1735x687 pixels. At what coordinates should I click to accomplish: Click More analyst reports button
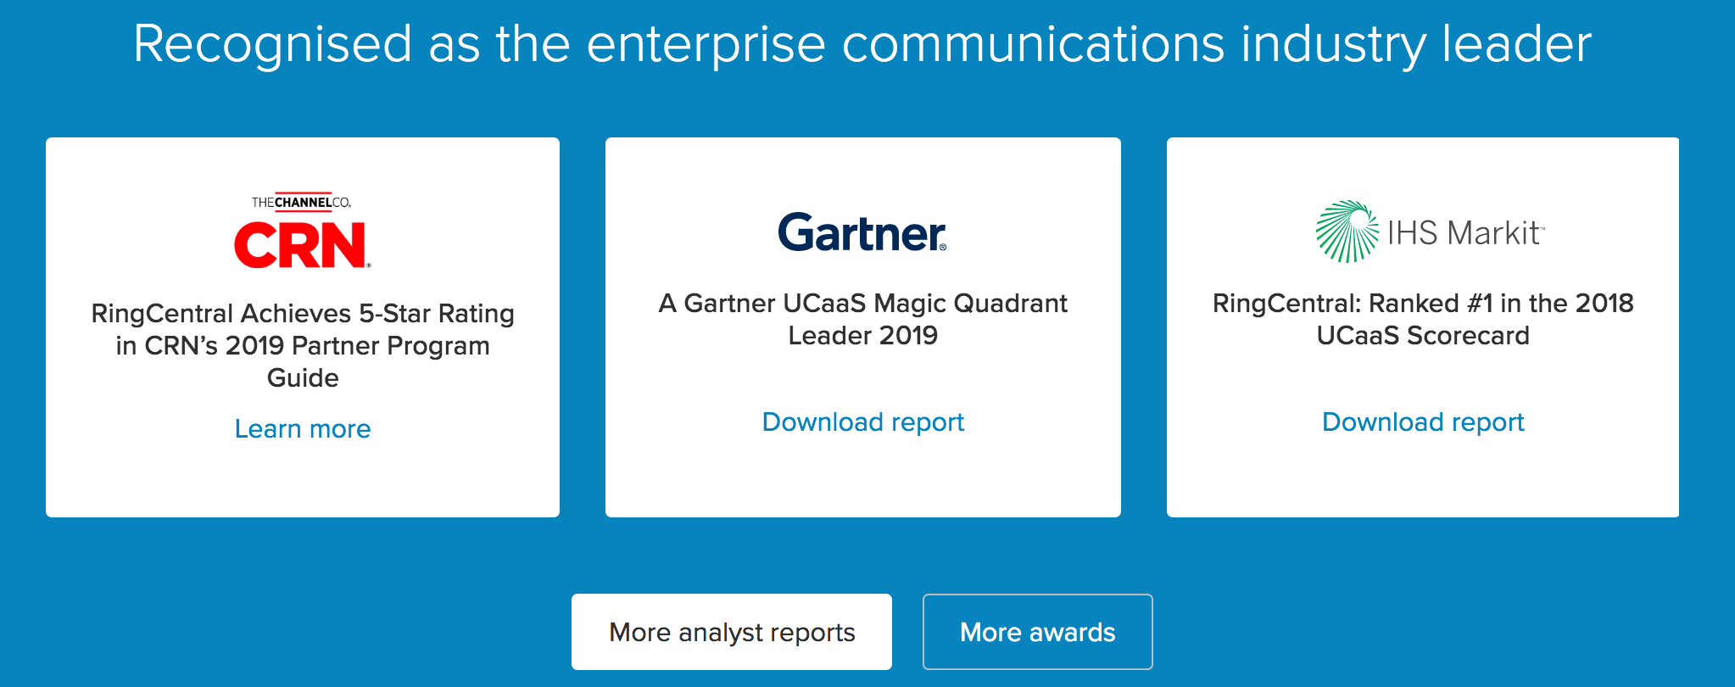coord(732,632)
